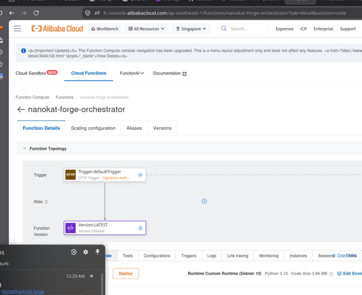Open the Home/hack/nk-forge path link

tap(23, 291)
